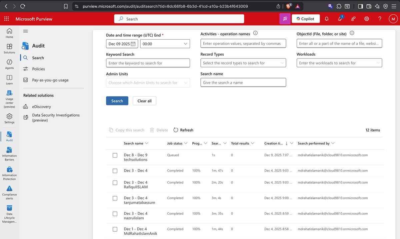Click the pink new experience icon
Screen dimensions: 400x239
click(x=285, y=19)
